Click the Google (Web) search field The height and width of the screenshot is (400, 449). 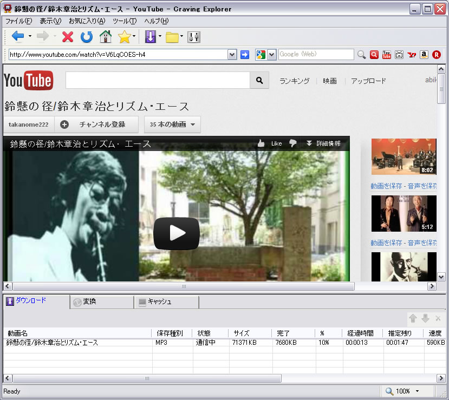tap(316, 54)
